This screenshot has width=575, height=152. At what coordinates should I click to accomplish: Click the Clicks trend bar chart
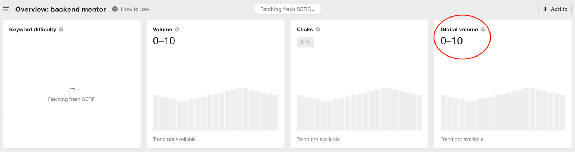click(359, 109)
